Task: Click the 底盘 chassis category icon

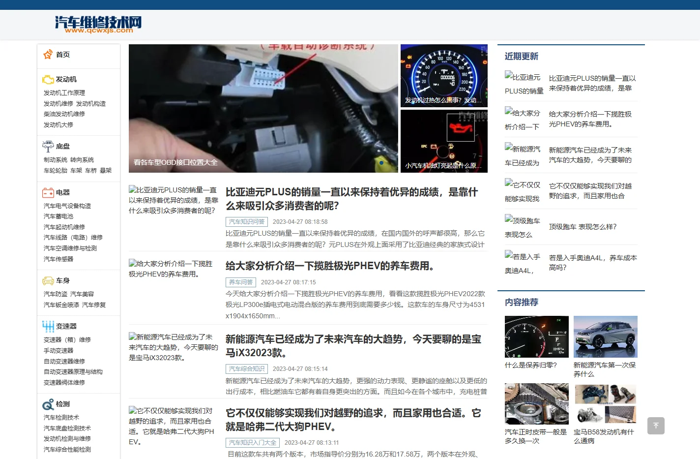Action: click(48, 146)
